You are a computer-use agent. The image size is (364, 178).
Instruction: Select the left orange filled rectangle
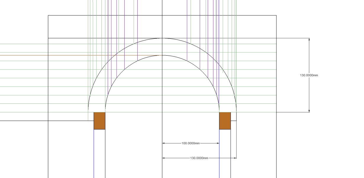tap(99, 120)
